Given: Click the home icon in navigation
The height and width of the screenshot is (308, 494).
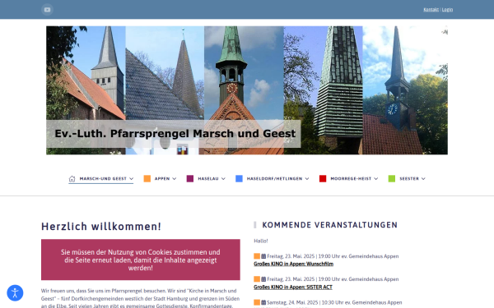Looking at the screenshot, I should click(x=72, y=178).
